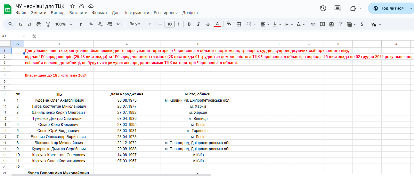The image size is (414, 176).
Task: Toggle bold formatting
Action: [189, 24]
